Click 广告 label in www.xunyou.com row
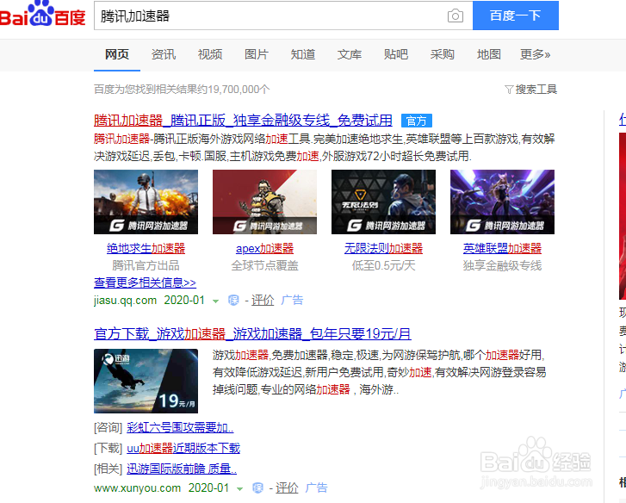 coord(317,487)
